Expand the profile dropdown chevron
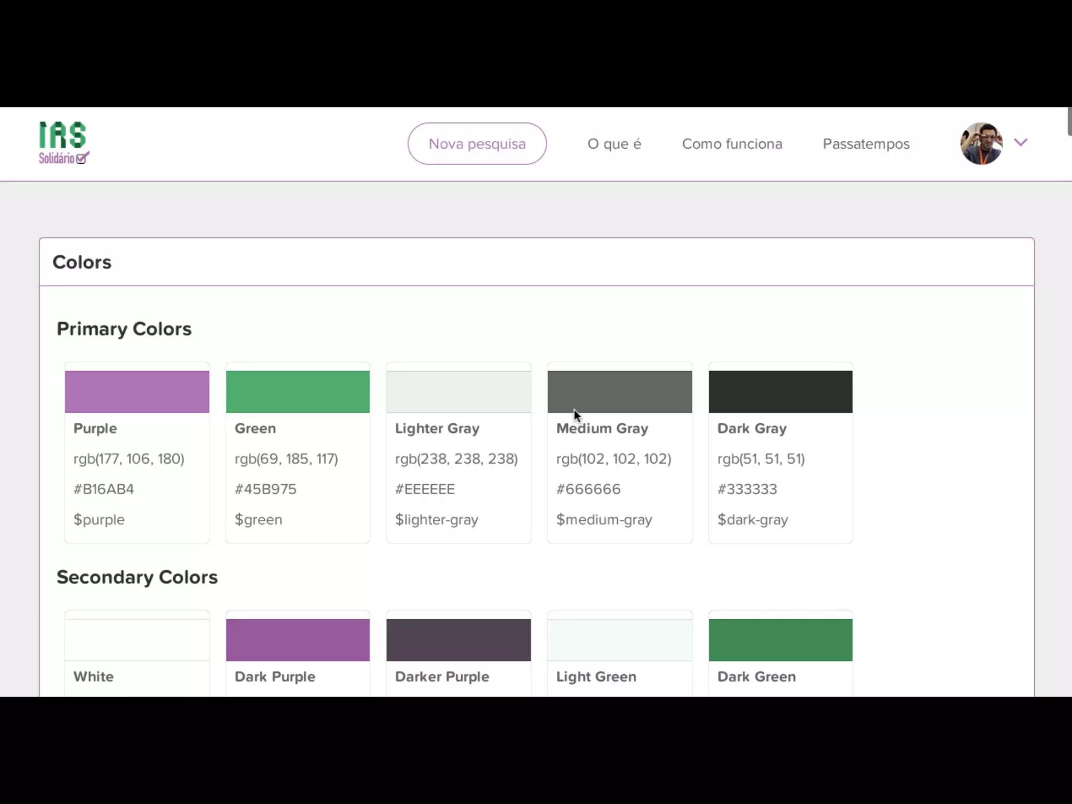Image resolution: width=1072 pixels, height=804 pixels. pos(1020,142)
